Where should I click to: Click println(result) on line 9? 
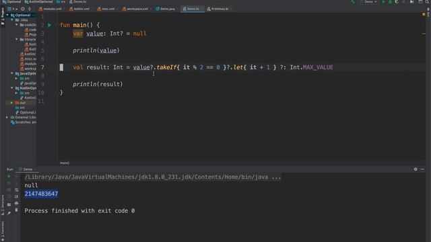click(x=98, y=84)
